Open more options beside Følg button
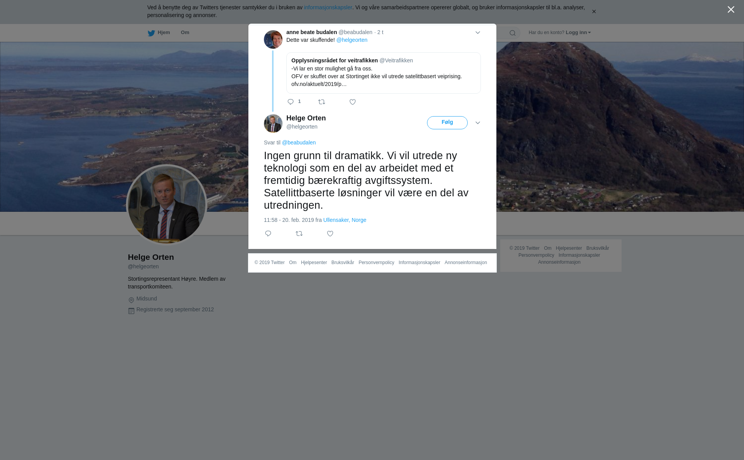 click(478, 123)
